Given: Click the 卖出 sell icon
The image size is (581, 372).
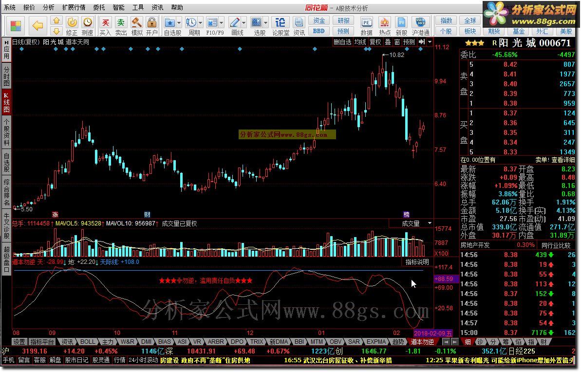Looking at the screenshot, I should pos(121,26).
